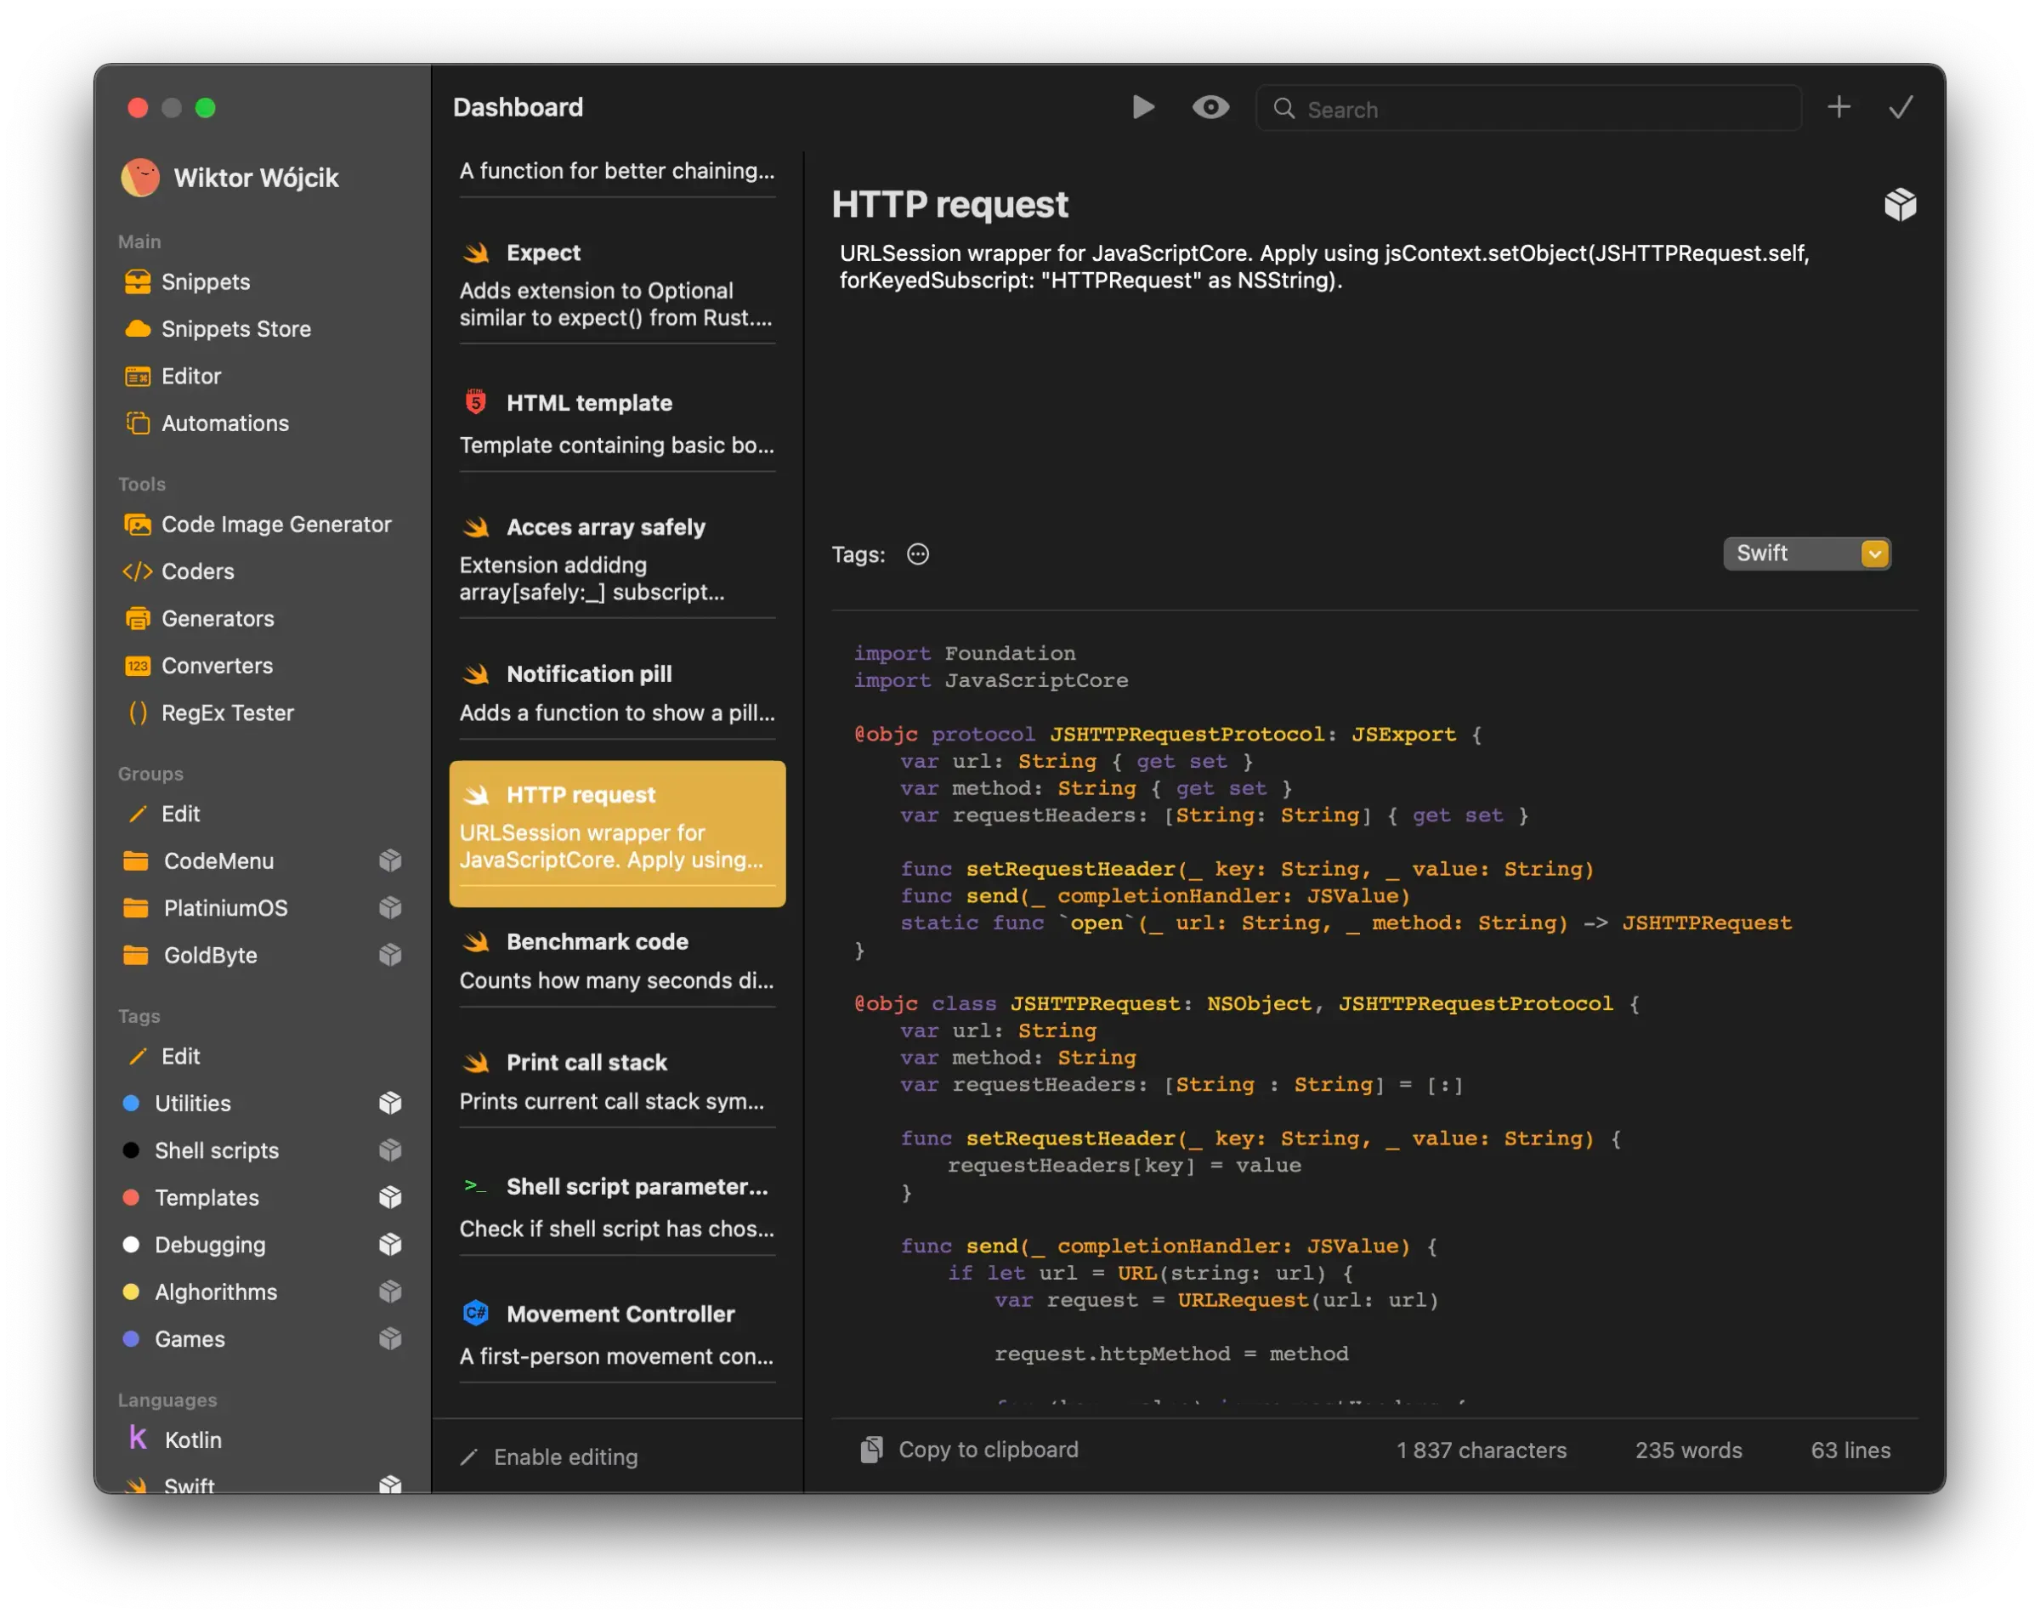Expand options for the GoldByte group
The width and height of the screenshot is (2040, 1618).
390,955
